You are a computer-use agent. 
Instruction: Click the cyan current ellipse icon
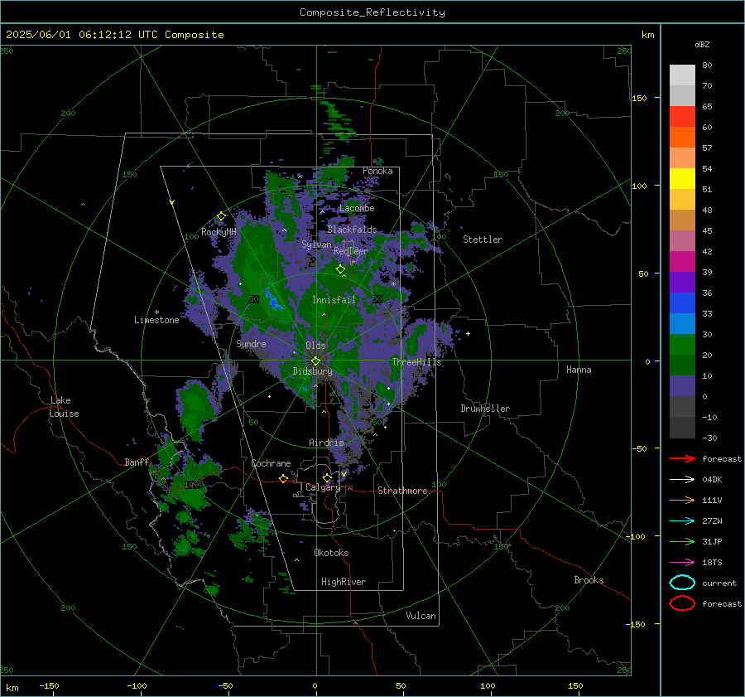[x=682, y=583]
